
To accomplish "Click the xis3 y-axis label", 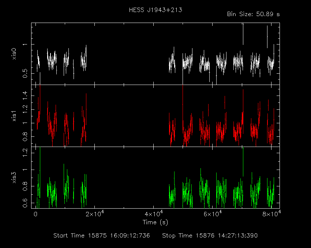I will [14, 178].
